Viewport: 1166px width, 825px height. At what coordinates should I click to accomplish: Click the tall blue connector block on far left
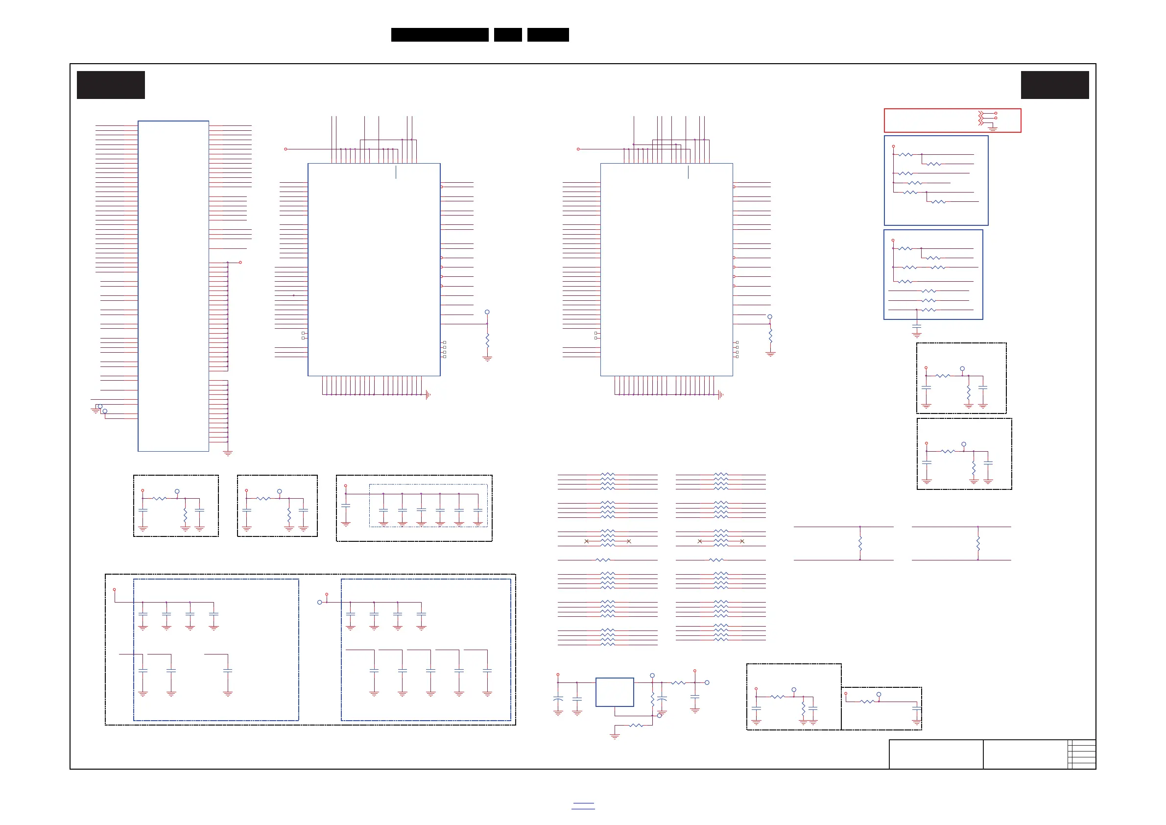coord(173,286)
